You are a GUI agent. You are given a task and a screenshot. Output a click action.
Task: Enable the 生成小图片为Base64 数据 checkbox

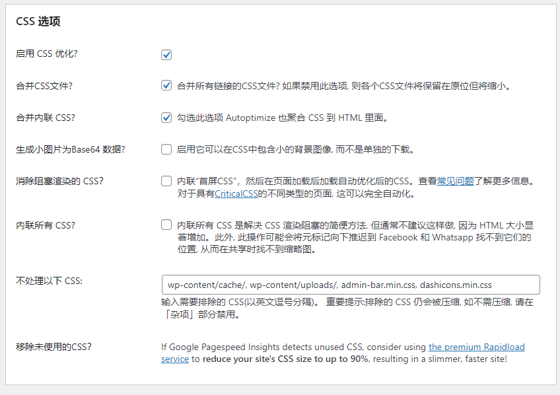tap(166, 149)
